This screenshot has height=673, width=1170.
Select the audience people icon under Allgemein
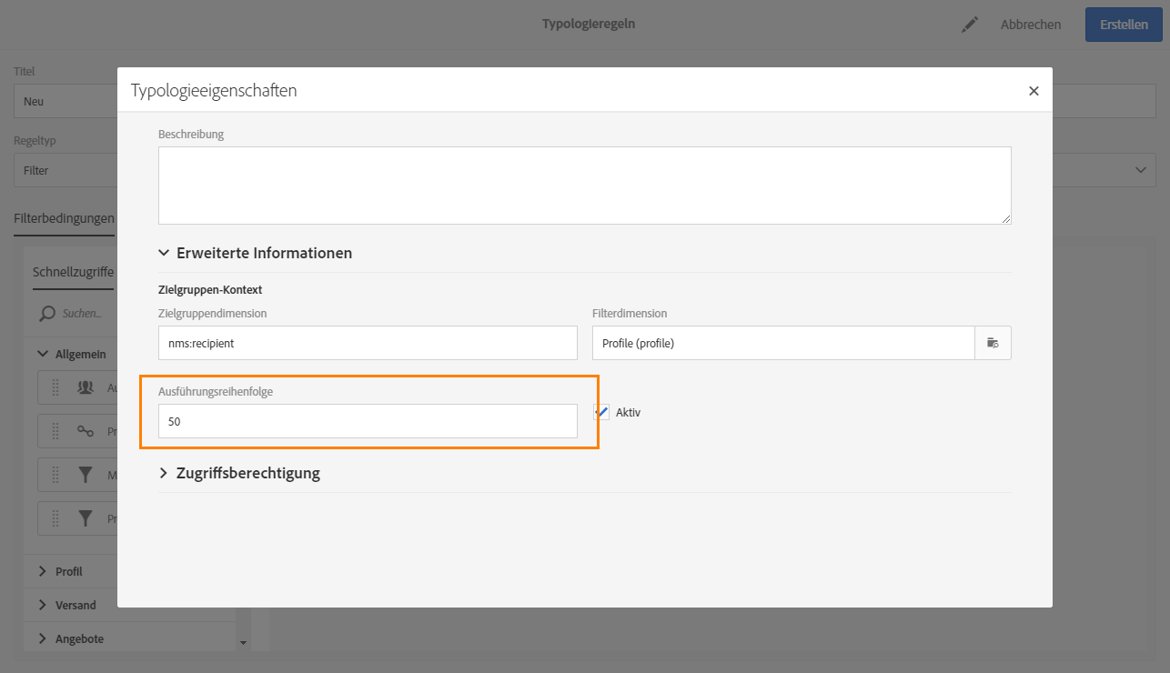[86, 387]
